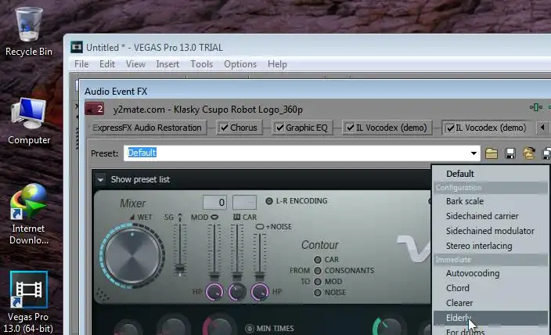
Task: Select CONSONANTS contour radio button
Action: tap(318, 271)
